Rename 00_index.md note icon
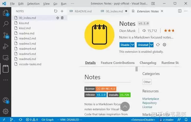This screenshot has height=122, width=191. pyautogui.click(x=58, y=18)
